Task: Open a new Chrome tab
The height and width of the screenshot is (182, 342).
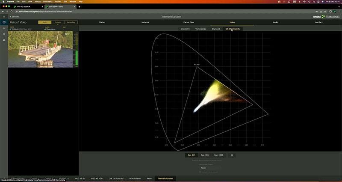Action: 80,6
